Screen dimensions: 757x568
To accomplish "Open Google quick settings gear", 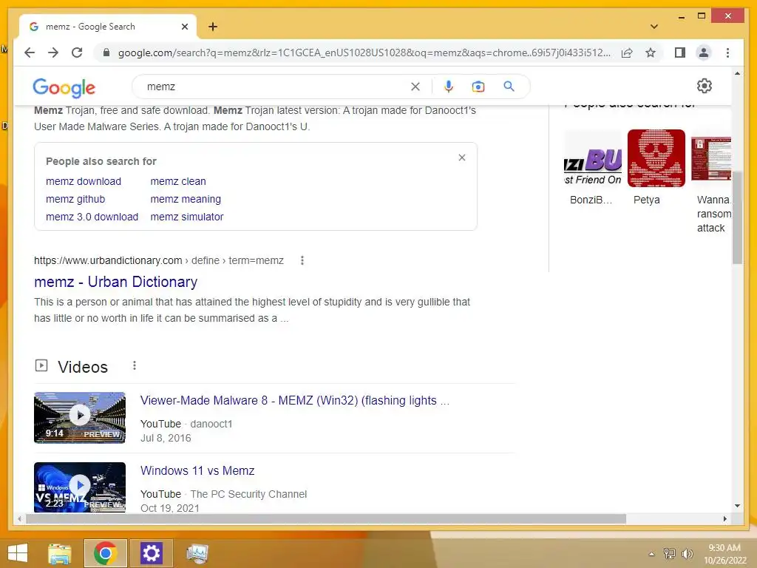I will coord(705,86).
